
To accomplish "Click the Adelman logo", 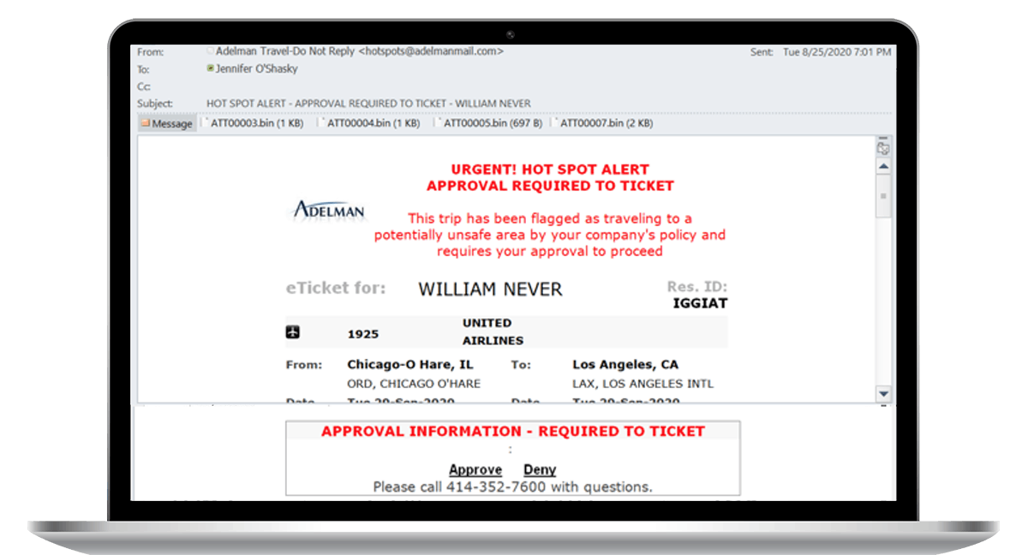I will point(329,209).
